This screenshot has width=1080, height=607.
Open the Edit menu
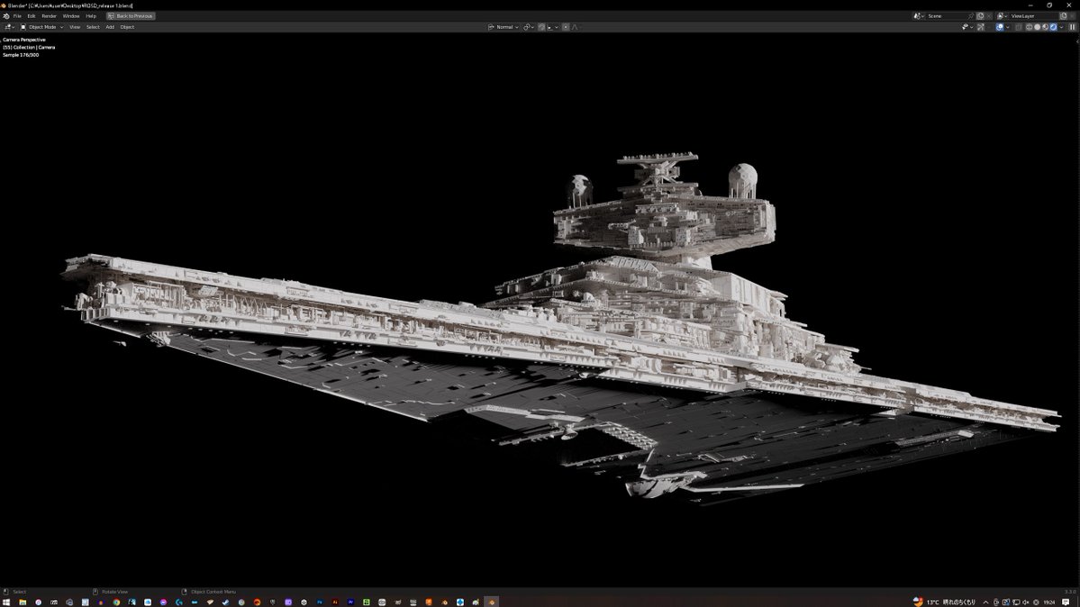tap(31, 16)
